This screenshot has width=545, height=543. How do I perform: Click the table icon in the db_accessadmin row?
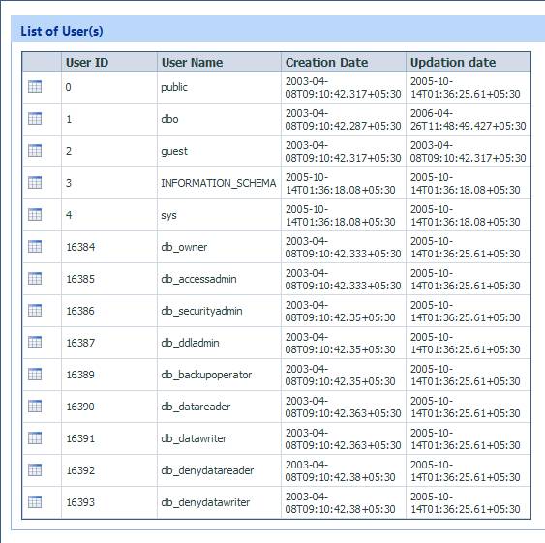click(35, 279)
